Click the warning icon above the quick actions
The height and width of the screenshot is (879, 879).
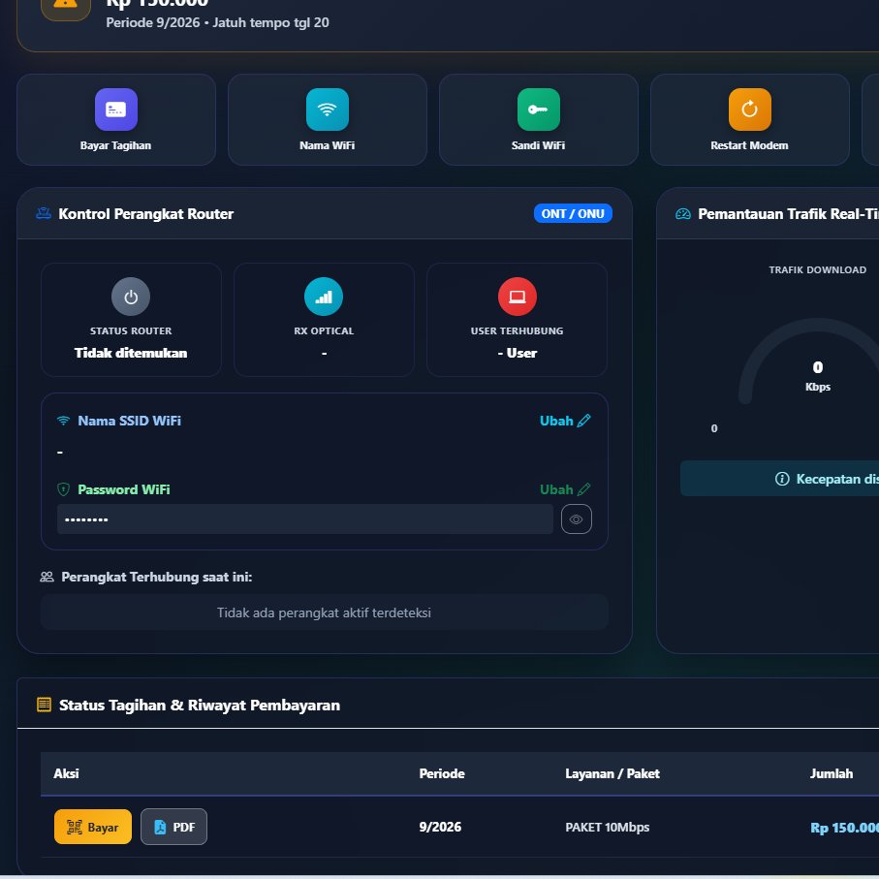click(66, 5)
